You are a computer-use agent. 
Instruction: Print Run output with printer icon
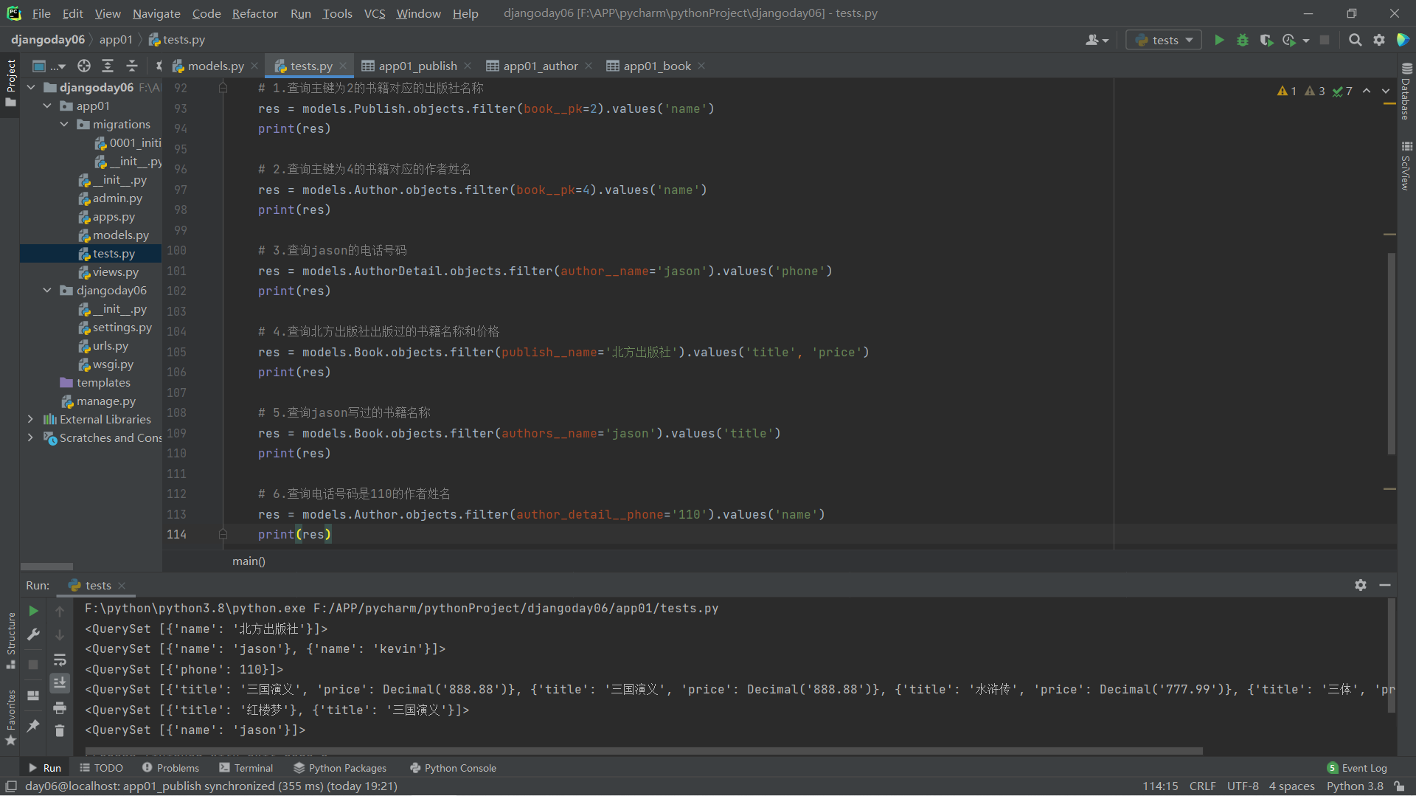[60, 708]
